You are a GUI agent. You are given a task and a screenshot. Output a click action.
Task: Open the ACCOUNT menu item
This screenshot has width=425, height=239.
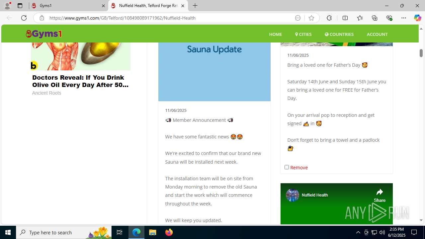(377, 34)
